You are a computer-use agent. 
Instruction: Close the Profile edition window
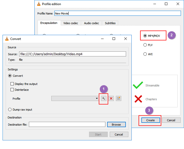coord(178,4)
